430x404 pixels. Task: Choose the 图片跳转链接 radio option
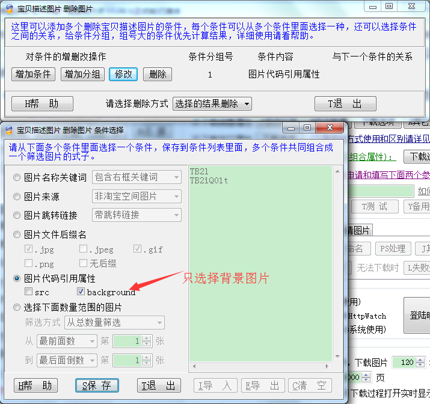(x=17, y=215)
